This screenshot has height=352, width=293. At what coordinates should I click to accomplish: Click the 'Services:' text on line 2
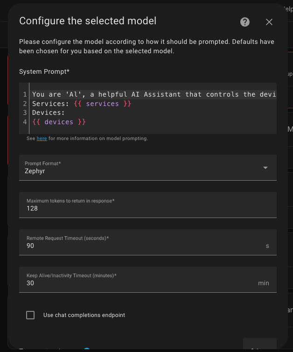tap(50, 104)
